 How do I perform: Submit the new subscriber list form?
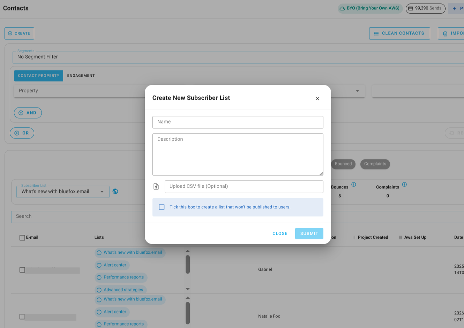309,233
